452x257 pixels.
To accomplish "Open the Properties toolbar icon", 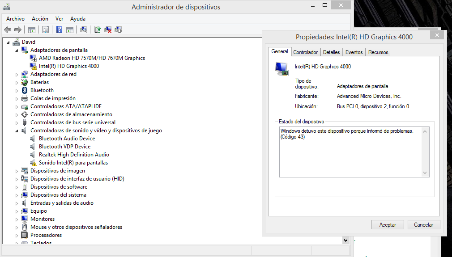I will tap(45, 29).
